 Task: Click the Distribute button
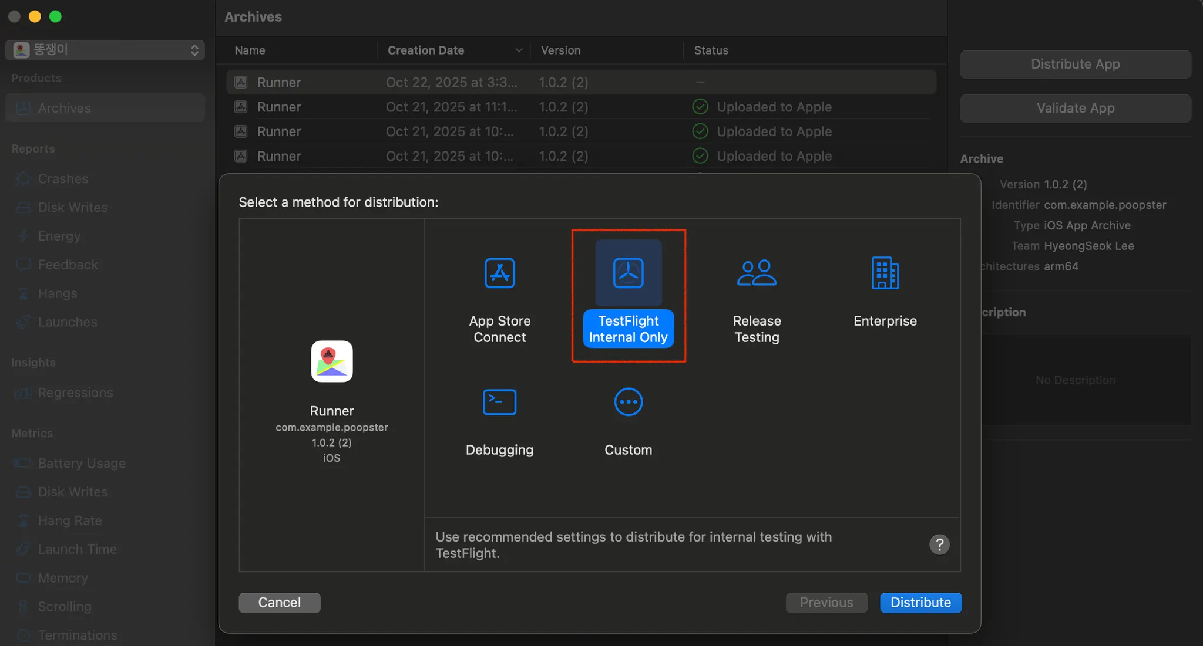click(920, 603)
